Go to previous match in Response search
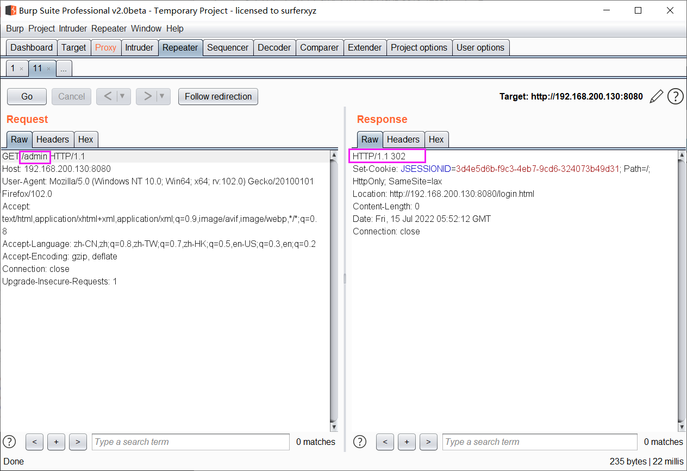Viewport: 687px width, 471px height. click(385, 442)
